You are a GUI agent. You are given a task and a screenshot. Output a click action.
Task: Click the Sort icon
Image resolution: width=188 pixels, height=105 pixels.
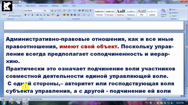pos(86,10)
